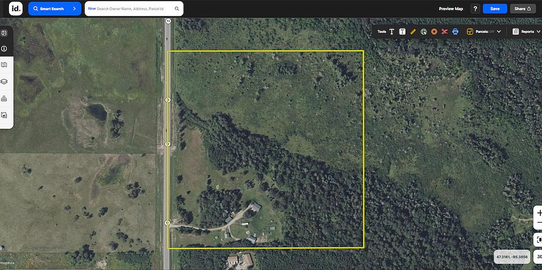Toggle the ID panel icon in left sidebar
Image resolution: width=542 pixels, height=270 pixels.
(4, 33)
